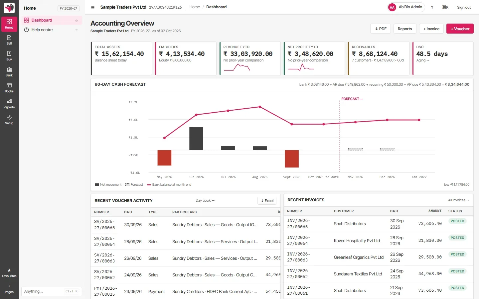Open the Setup gear icon
This screenshot has width=479, height=299.
[9, 120]
